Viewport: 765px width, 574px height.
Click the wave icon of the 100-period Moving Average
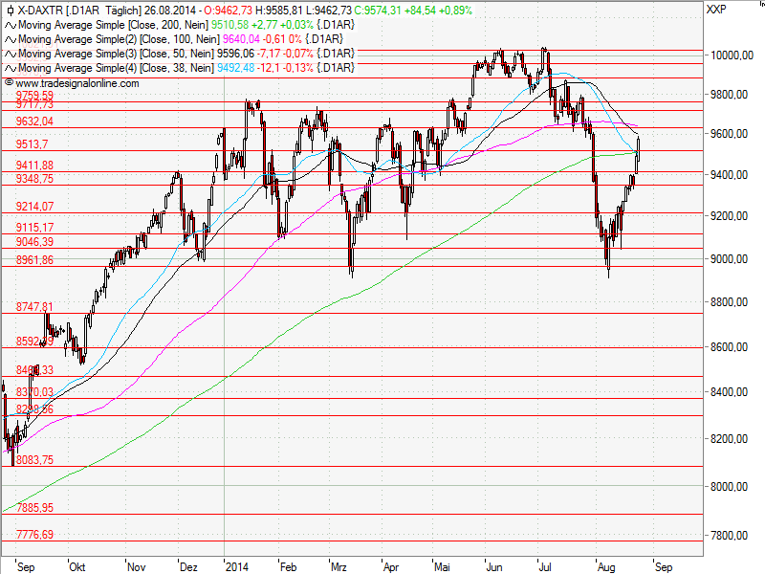tap(9, 41)
